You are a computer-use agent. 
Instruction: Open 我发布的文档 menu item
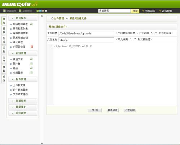coord(20,38)
